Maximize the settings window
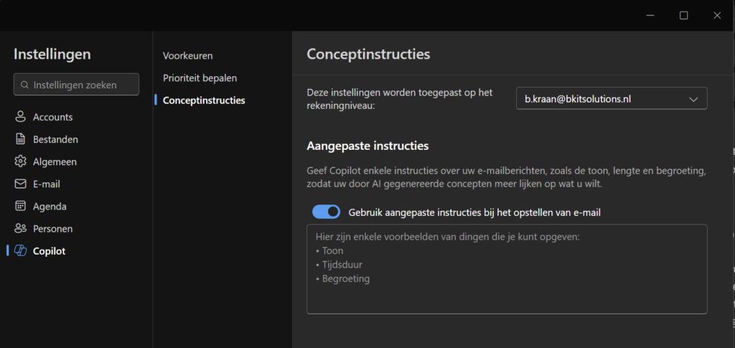The image size is (735, 348). pos(683,16)
